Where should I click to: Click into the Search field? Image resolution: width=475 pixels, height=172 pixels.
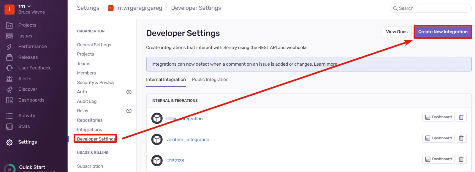pos(431,8)
